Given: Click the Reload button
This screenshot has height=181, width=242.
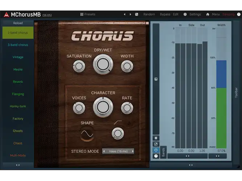Looking at the screenshot, I should click(18, 23).
